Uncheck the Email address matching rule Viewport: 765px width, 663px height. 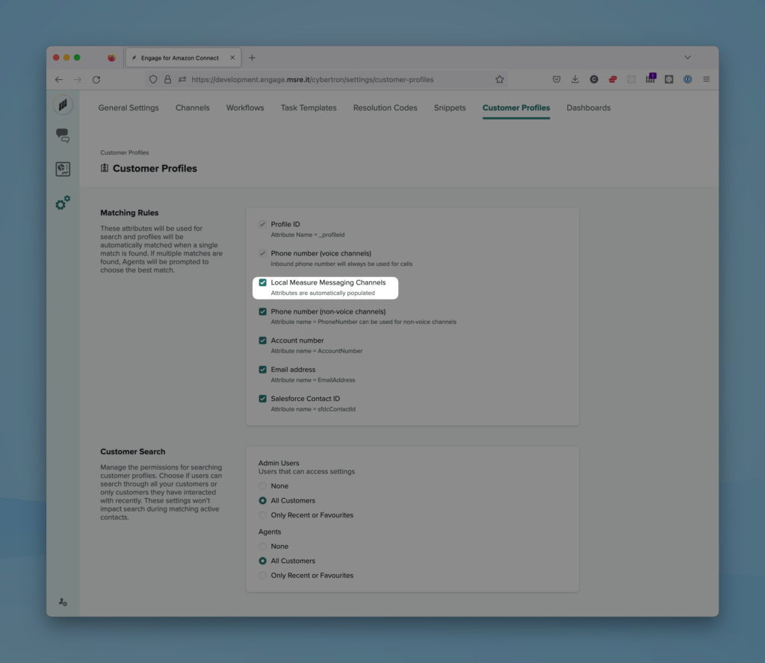[262, 369]
